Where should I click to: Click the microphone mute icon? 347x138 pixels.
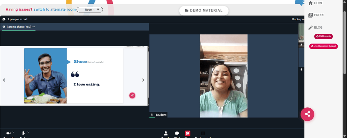click(x=23, y=134)
